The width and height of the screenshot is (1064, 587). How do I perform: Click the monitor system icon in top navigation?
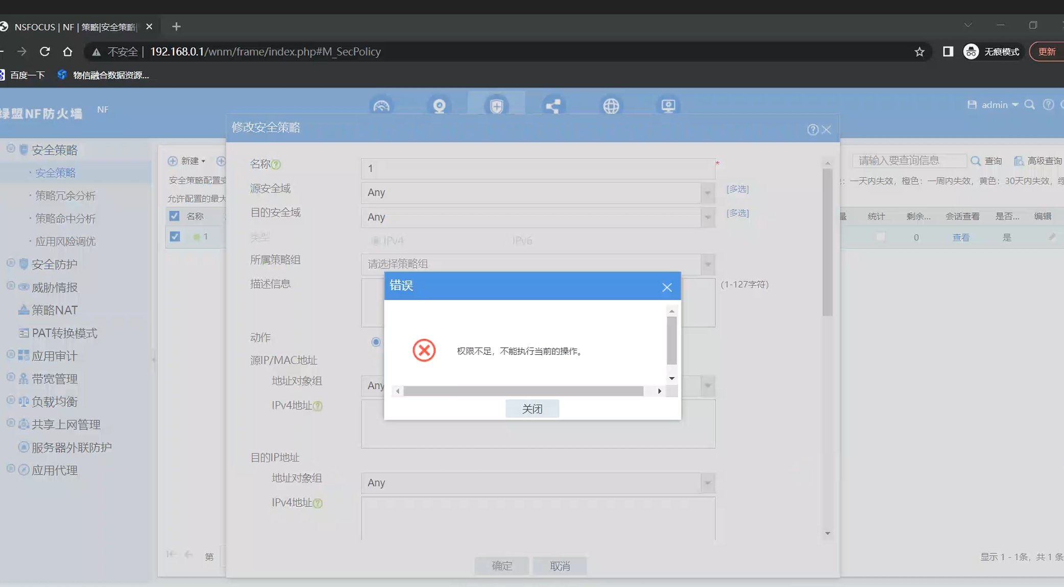click(668, 106)
